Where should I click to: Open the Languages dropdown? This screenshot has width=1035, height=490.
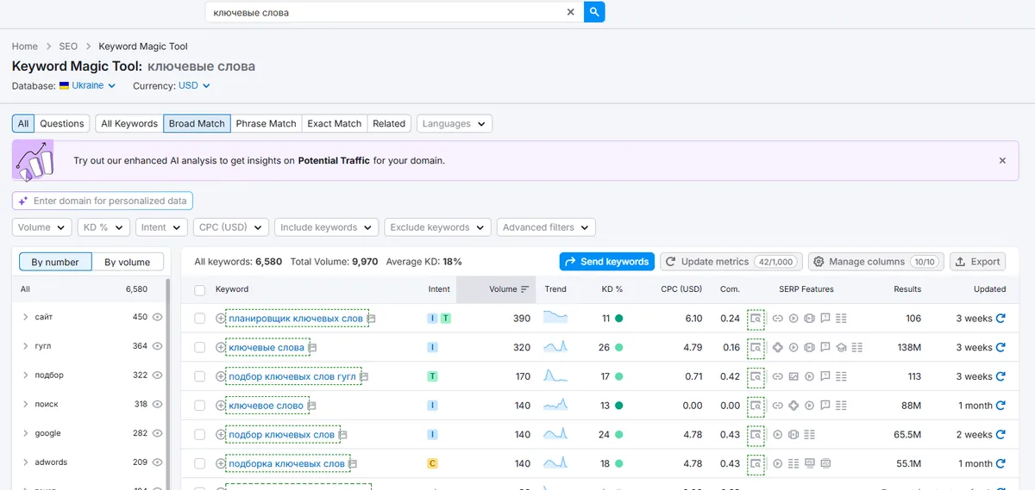[x=455, y=124]
